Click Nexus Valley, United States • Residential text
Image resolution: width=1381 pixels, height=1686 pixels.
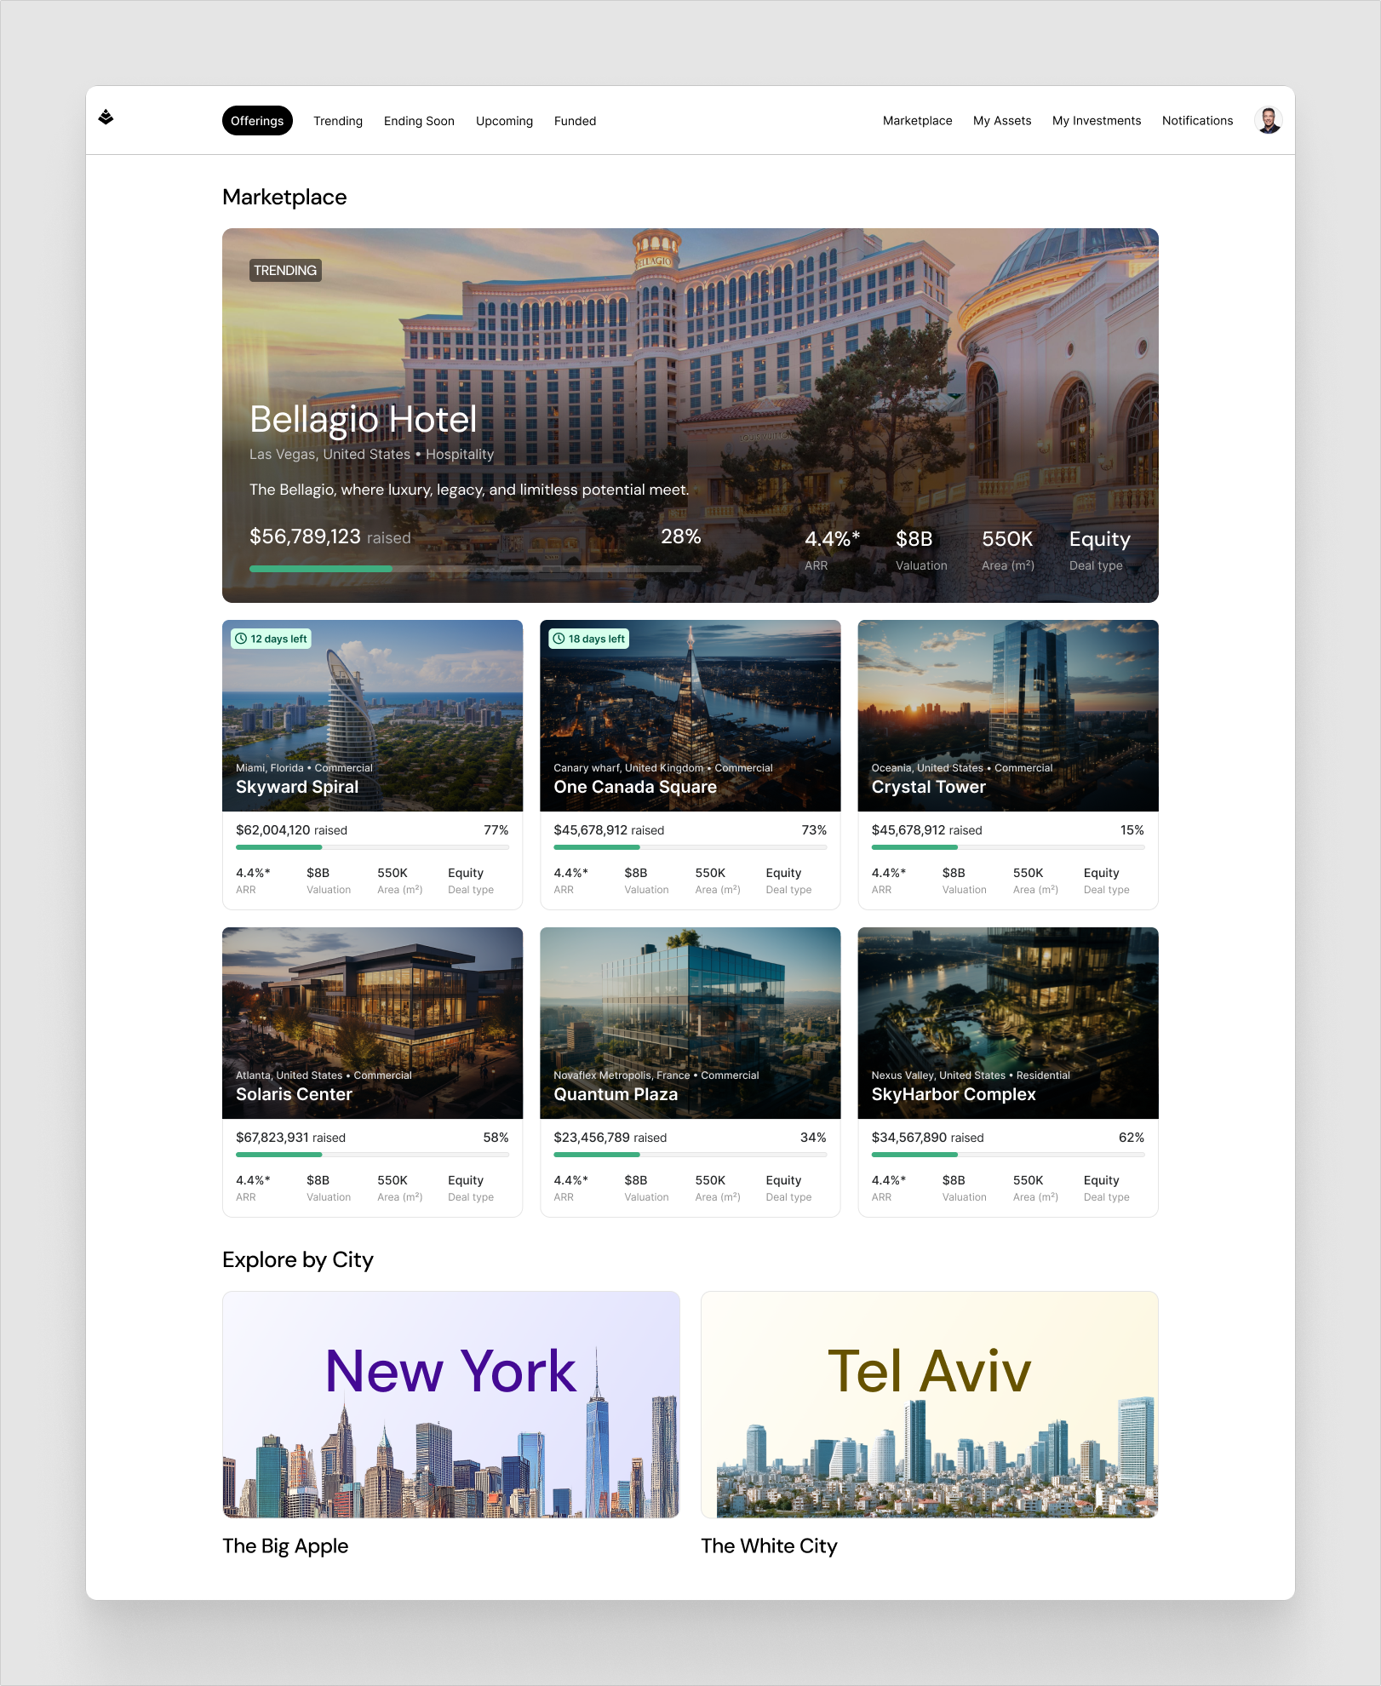tap(971, 1075)
